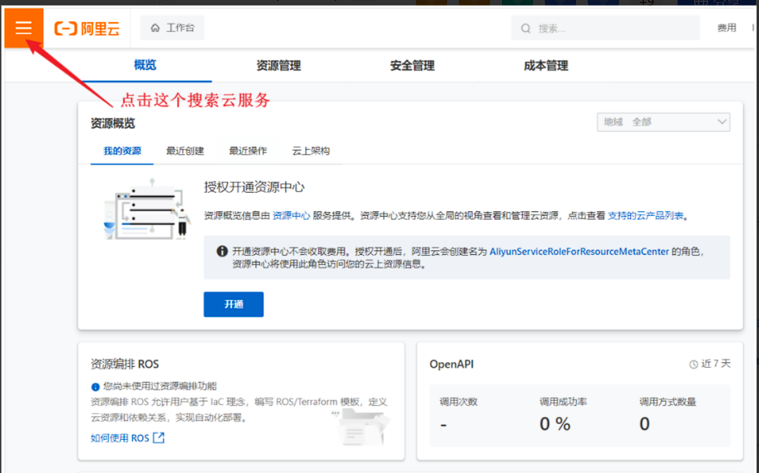Click the info icon in the notice box
This screenshot has height=473, width=759.
tap(222, 251)
